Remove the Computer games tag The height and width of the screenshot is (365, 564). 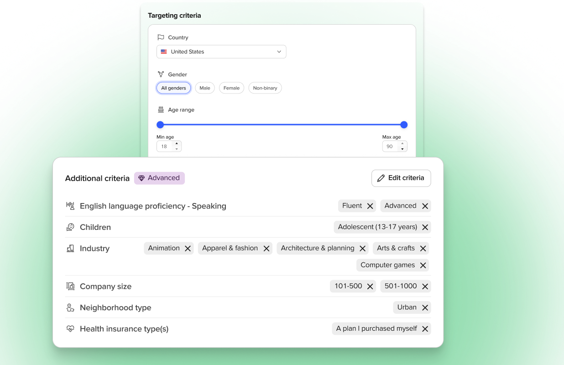[x=423, y=266]
